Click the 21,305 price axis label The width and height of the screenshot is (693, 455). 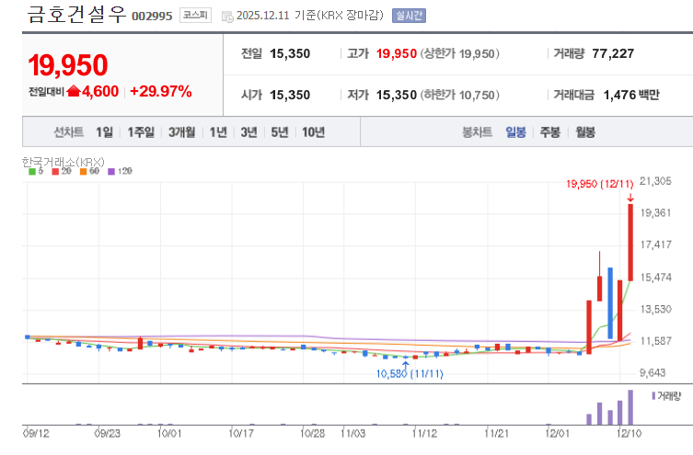tap(656, 181)
